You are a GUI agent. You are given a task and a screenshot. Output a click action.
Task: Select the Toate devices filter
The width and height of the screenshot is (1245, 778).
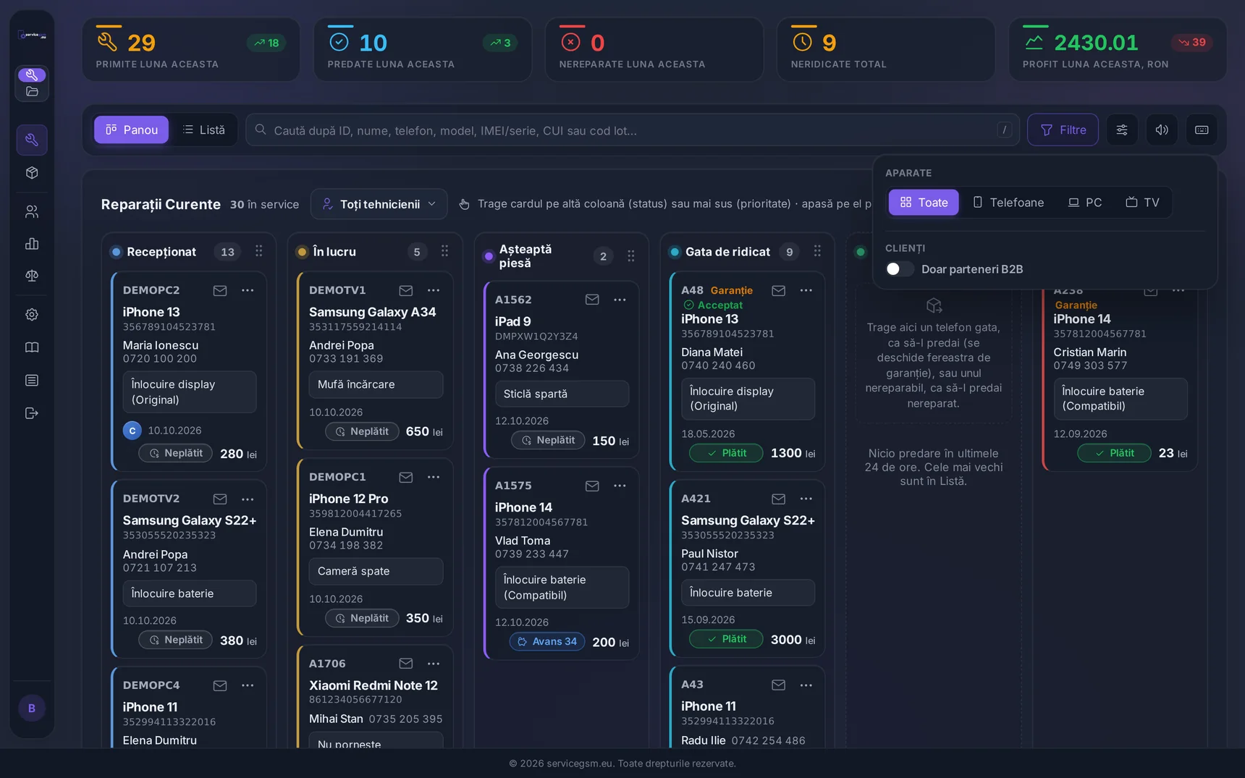[924, 203]
